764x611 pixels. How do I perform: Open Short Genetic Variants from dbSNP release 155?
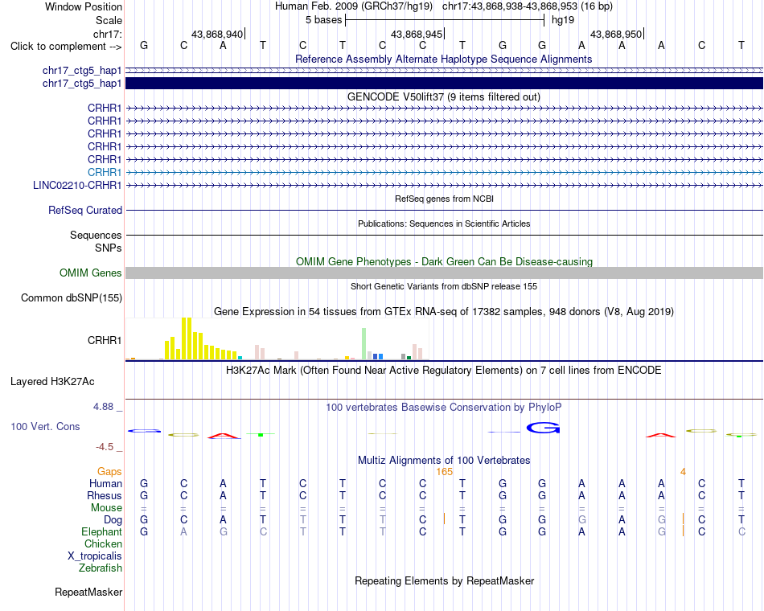[x=444, y=286]
